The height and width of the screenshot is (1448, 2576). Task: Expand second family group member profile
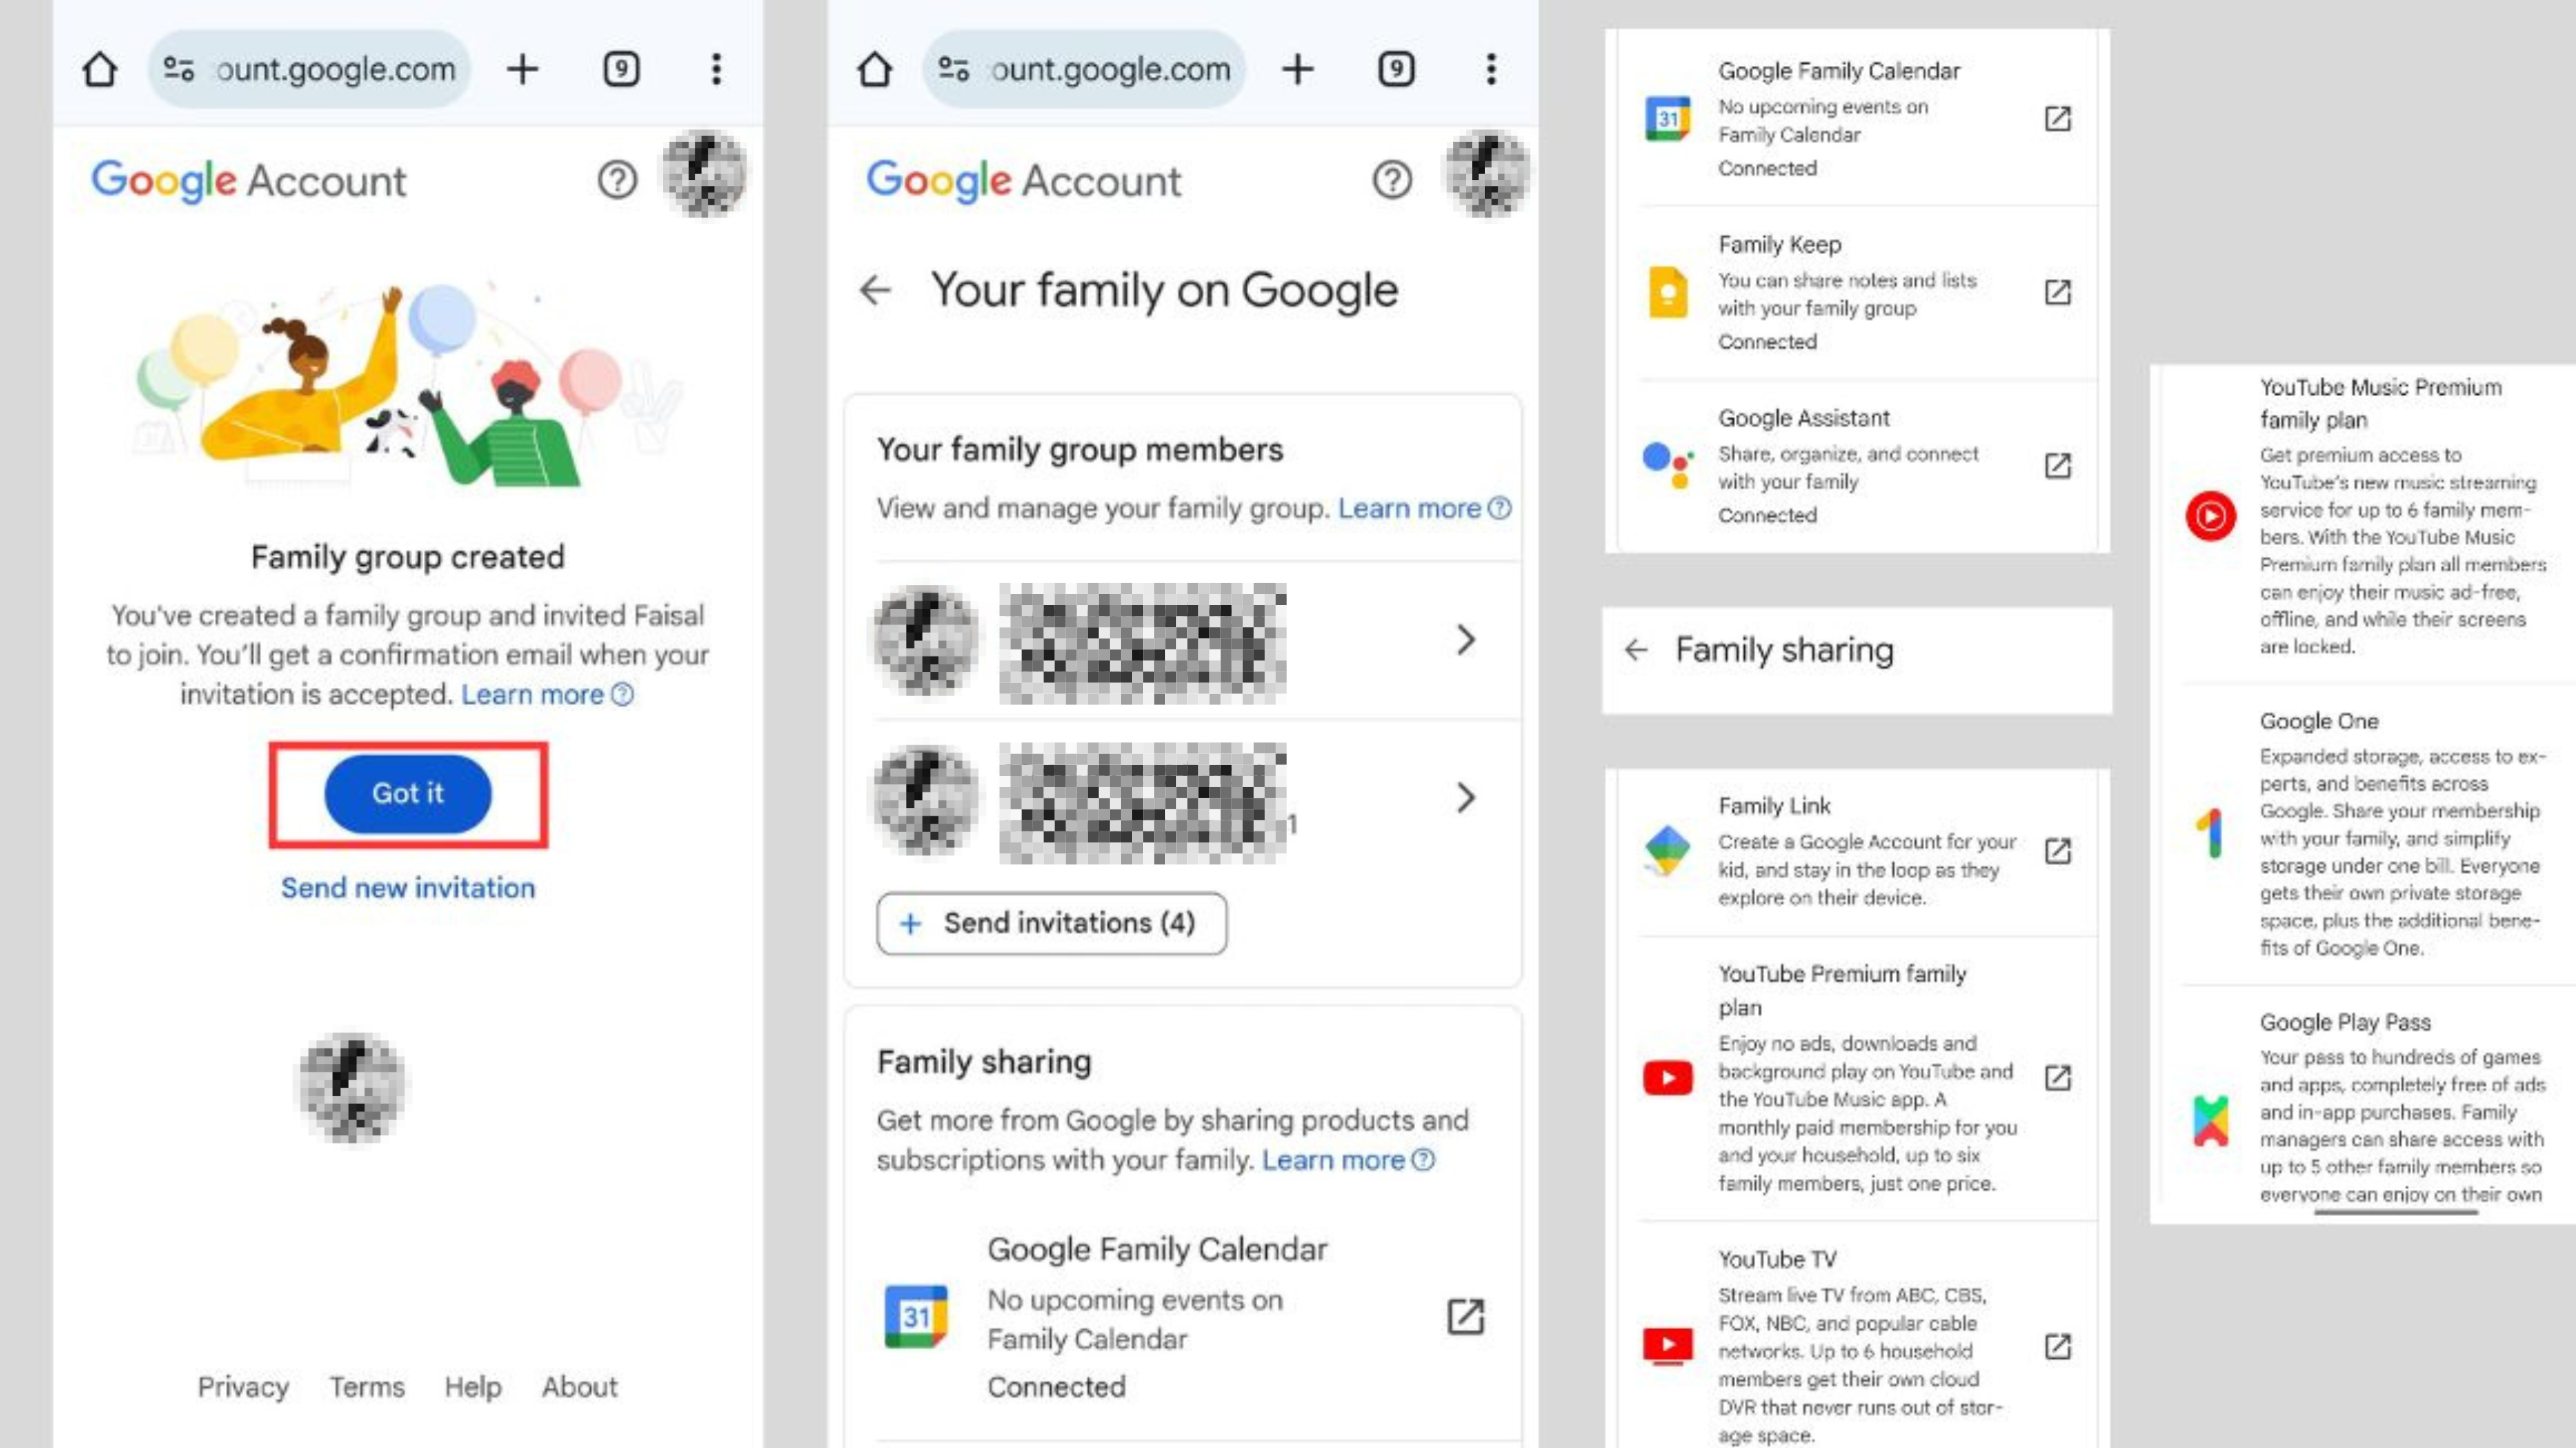[1465, 797]
